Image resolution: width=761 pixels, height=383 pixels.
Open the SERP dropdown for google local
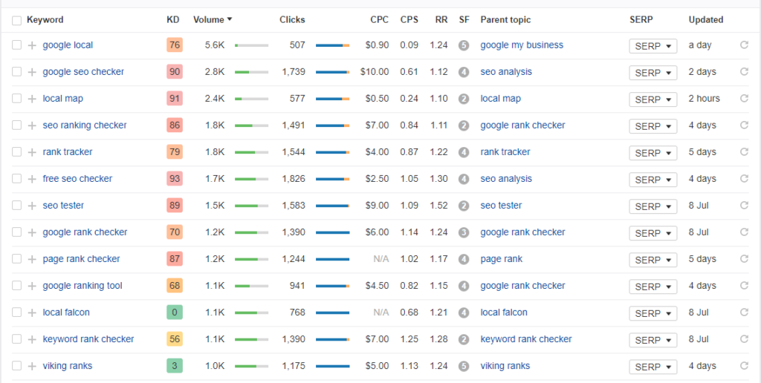(x=652, y=46)
